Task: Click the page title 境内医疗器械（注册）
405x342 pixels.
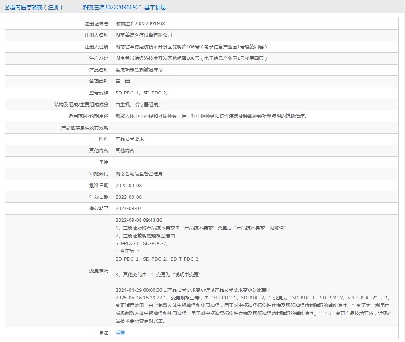Action: click(36, 7)
